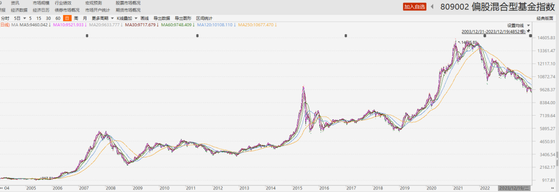Click the 导出数据 export button

coord(161,18)
